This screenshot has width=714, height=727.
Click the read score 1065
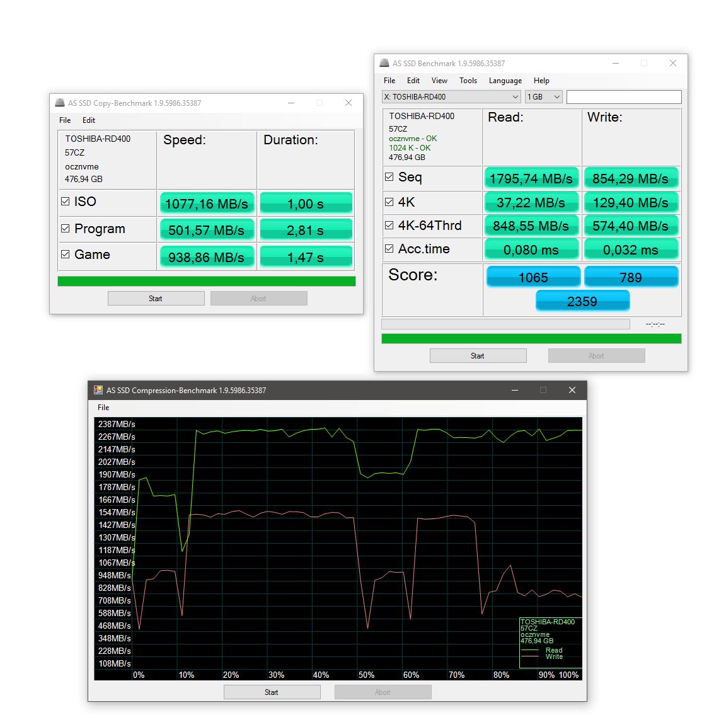(533, 277)
